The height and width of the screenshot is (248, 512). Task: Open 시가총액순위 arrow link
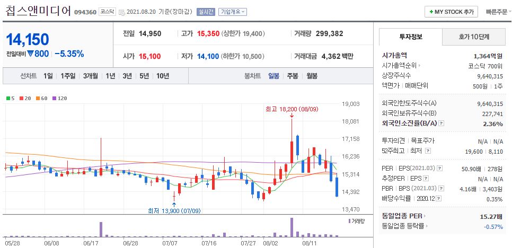click(420, 66)
